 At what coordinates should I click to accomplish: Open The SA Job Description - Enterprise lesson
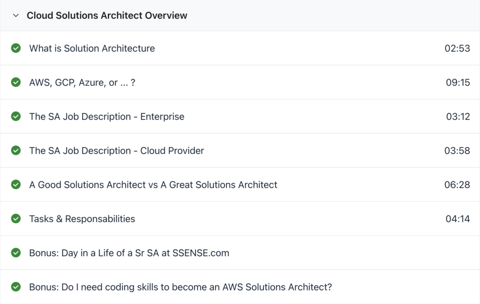coord(106,117)
